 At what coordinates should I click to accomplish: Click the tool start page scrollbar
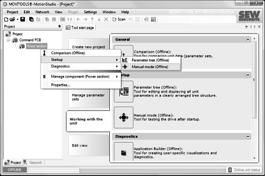[x=254, y=79]
